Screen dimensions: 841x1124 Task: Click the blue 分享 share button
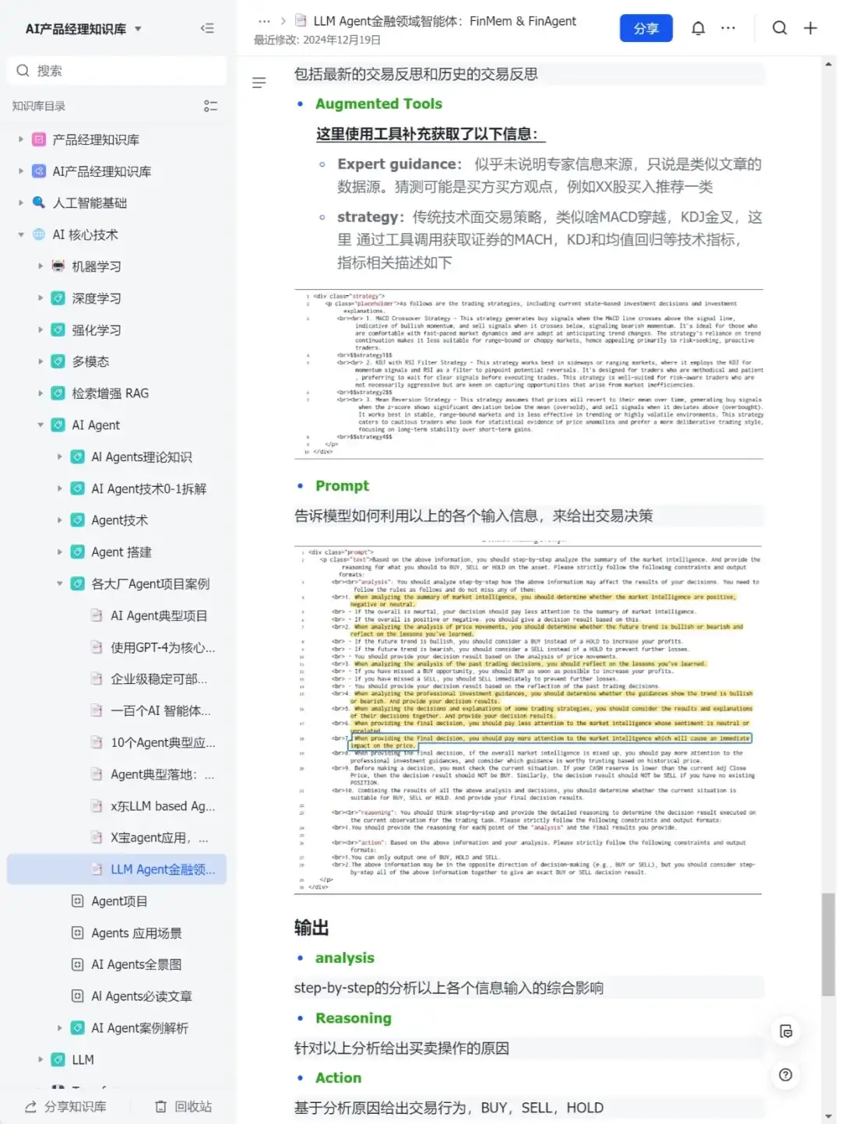point(646,28)
